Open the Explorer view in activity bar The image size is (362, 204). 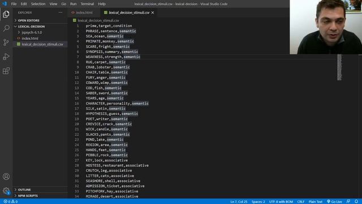pyautogui.click(x=6, y=14)
